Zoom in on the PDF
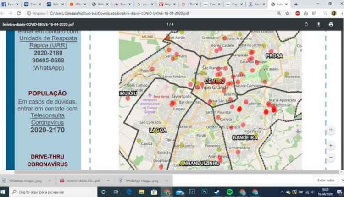The height and width of the screenshot is (197, 344). coord(331,146)
